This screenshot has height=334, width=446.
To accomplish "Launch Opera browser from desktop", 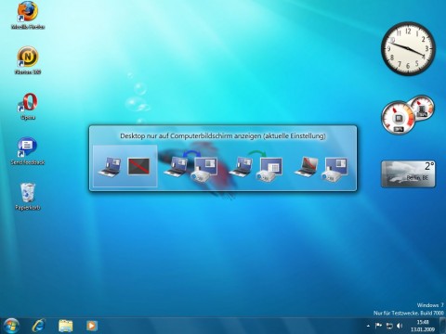I will [28, 106].
